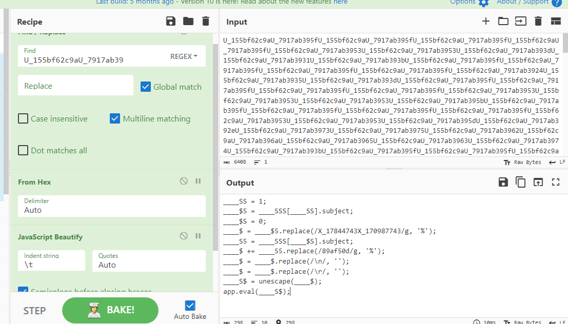The width and height of the screenshot is (568, 324).
Task: Set breakpoint on JavaScript Beautify
Action: (198, 236)
